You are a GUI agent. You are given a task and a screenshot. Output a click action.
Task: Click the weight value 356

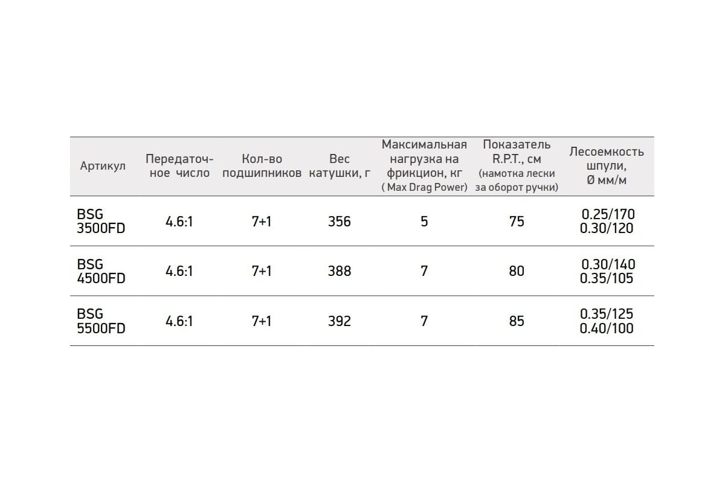coord(340,222)
